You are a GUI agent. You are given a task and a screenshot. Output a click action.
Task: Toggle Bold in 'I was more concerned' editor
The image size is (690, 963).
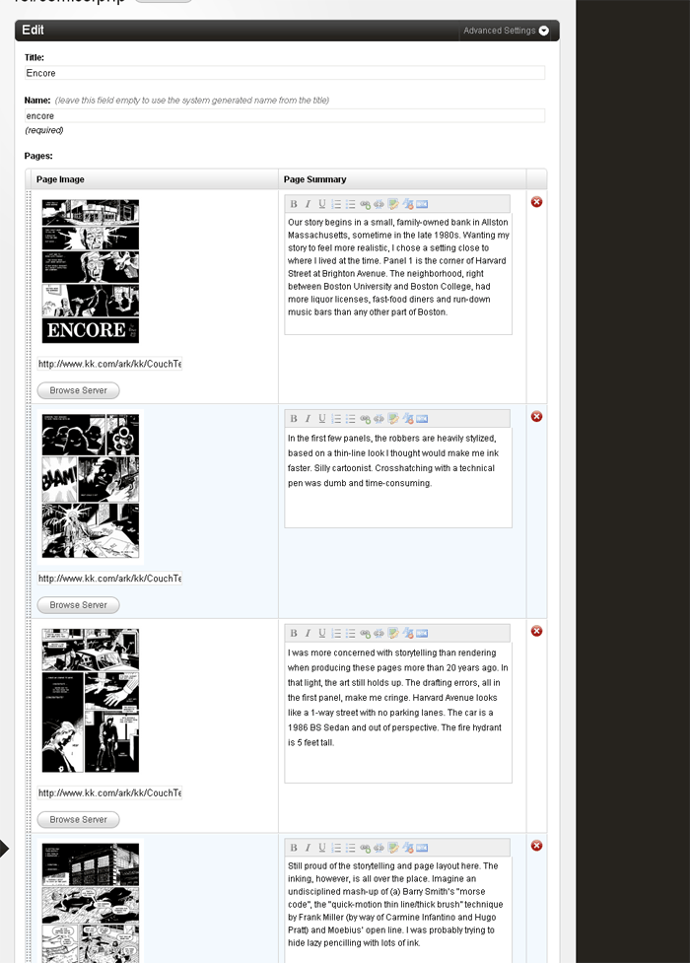click(x=294, y=633)
